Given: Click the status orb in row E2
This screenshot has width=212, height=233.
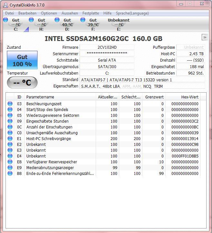Looking at the screenshot, I should tap(10, 144).
